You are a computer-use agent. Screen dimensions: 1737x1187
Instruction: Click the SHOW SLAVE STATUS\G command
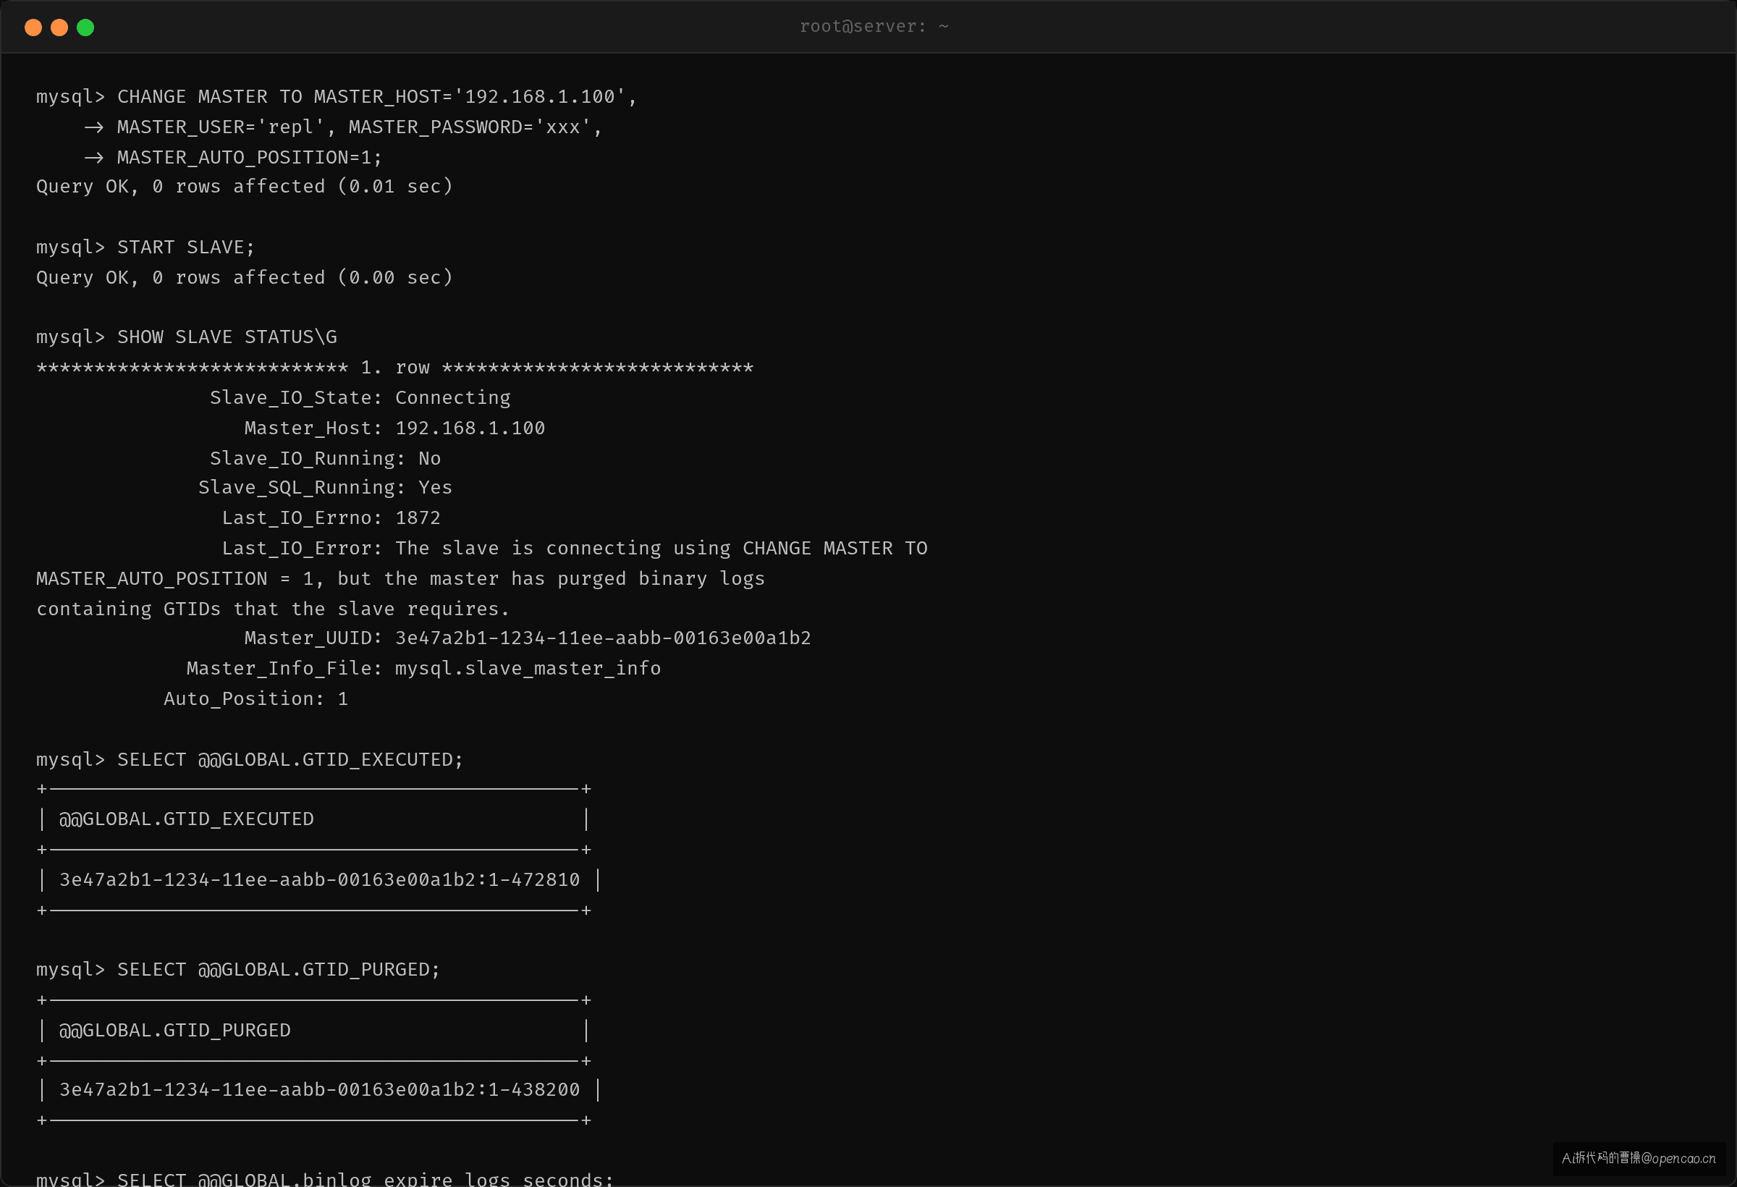[x=227, y=337]
